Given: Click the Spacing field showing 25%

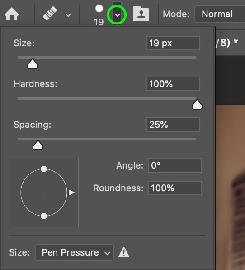Looking at the screenshot, I should 173,125.
